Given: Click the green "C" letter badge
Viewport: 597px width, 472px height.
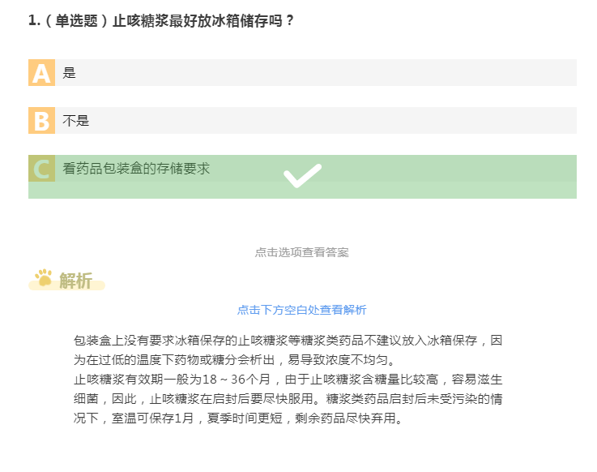Looking at the screenshot, I should coord(41,169).
